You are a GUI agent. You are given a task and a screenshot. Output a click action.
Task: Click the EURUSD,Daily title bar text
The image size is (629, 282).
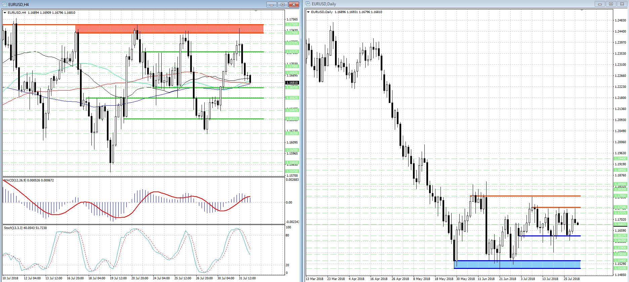point(324,4)
